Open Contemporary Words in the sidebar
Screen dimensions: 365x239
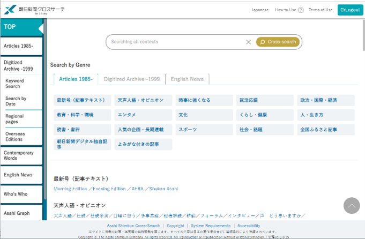click(x=21, y=155)
